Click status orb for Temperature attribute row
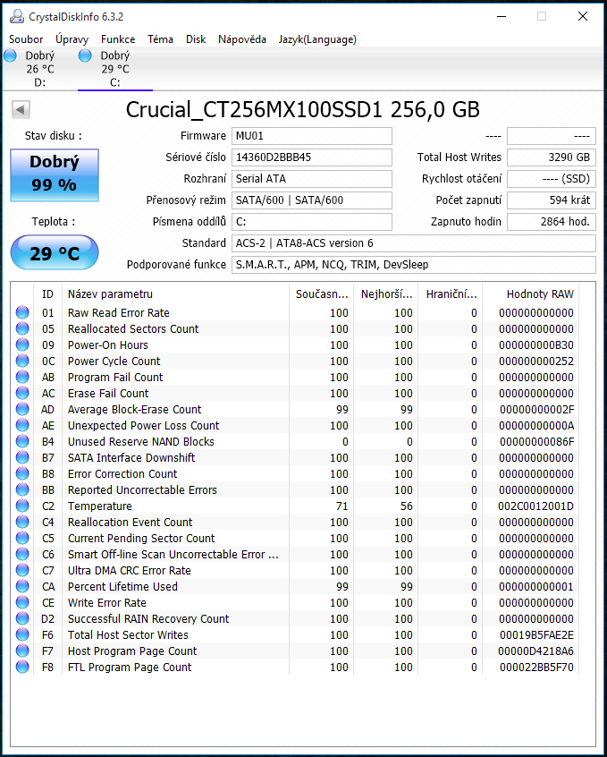 coord(22,506)
